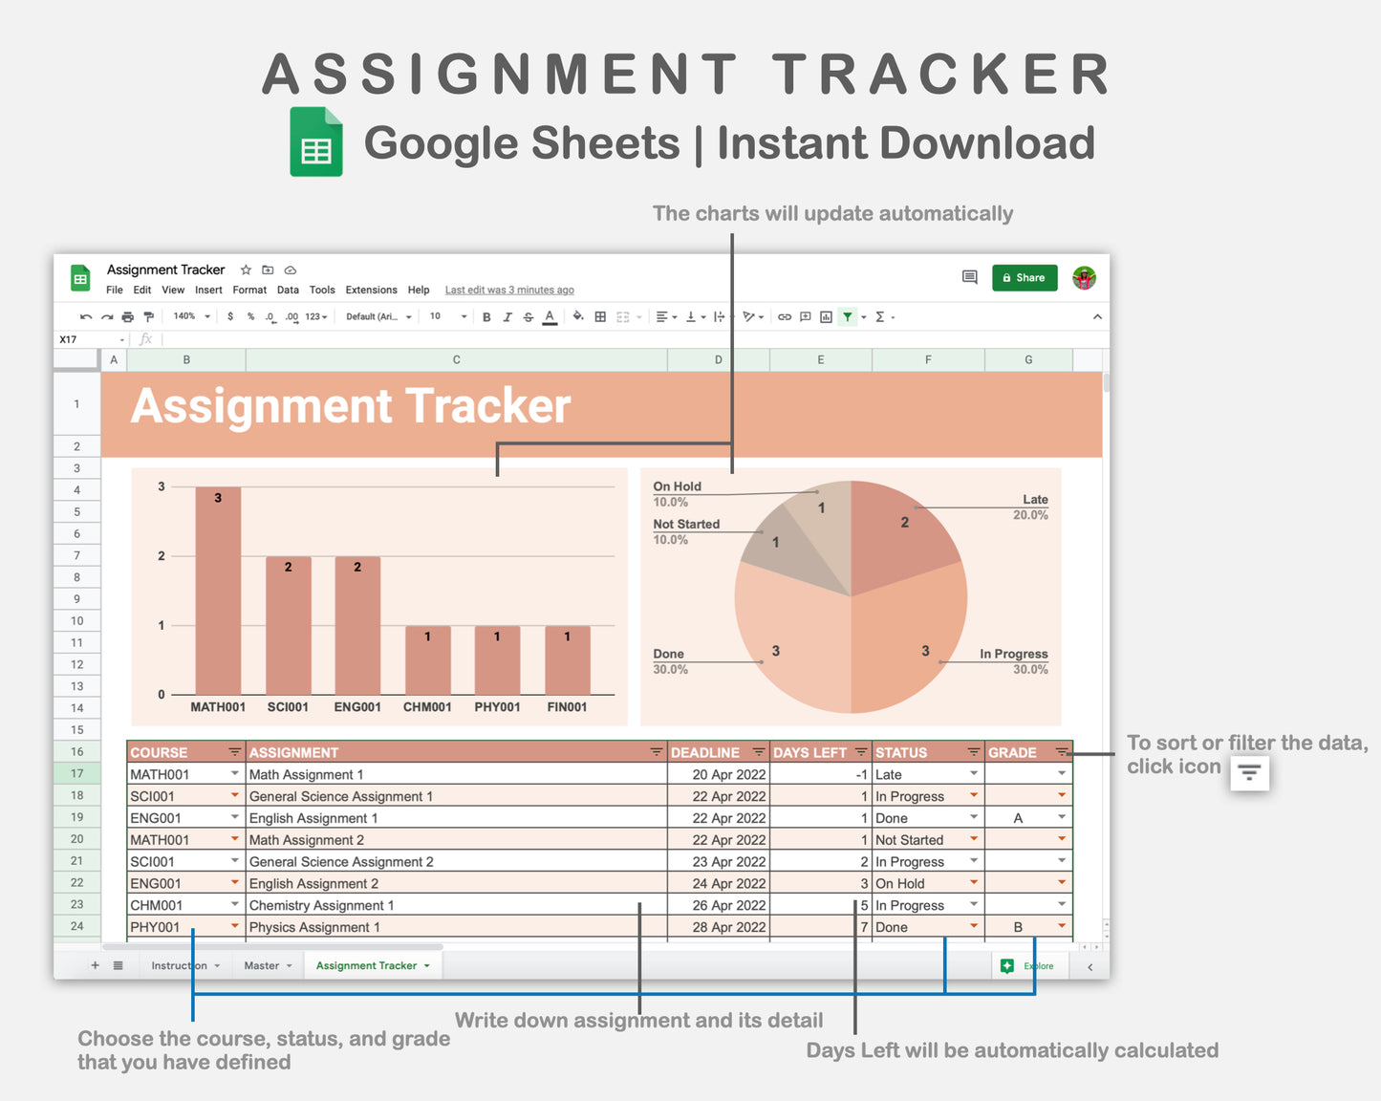1381x1101 pixels.
Task: Click the undo arrow in the toolbar
Action: click(86, 317)
